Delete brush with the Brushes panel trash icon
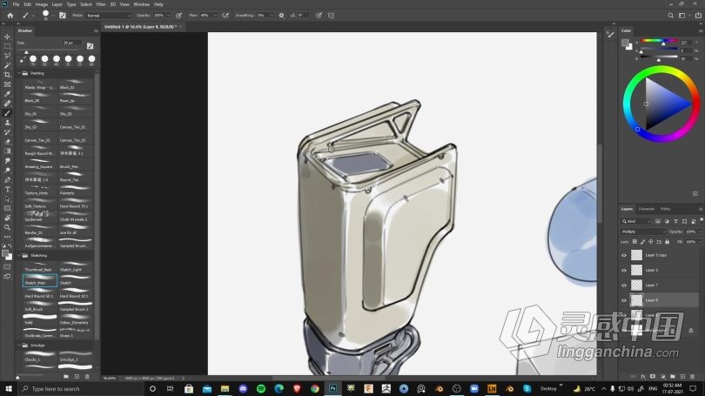705x396 pixels. 87,376
